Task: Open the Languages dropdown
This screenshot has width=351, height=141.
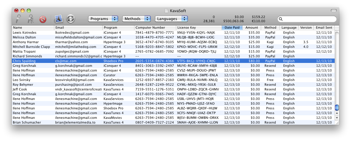Action: click(x=171, y=19)
